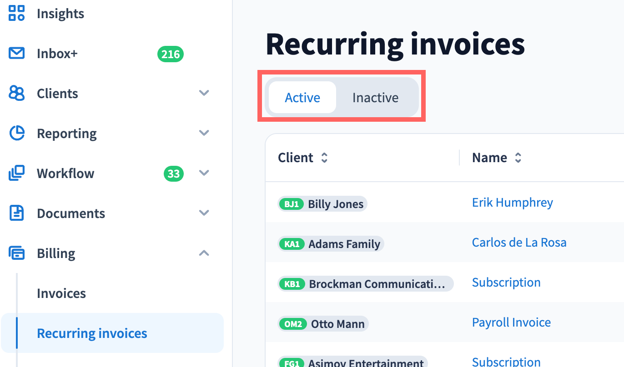624x367 pixels.
Task: Click the Inbox+ 216 unread badge
Action: pyautogui.click(x=171, y=54)
